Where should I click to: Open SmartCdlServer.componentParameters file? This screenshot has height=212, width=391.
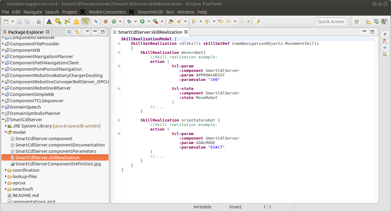pos(55,151)
